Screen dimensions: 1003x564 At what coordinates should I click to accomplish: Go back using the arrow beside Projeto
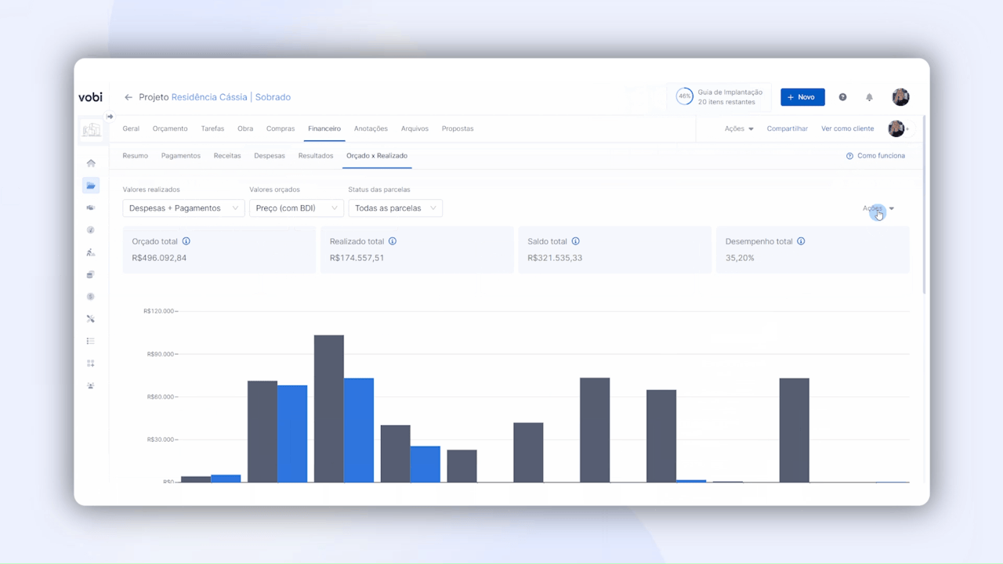pyautogui.click(x=129, y=97)
